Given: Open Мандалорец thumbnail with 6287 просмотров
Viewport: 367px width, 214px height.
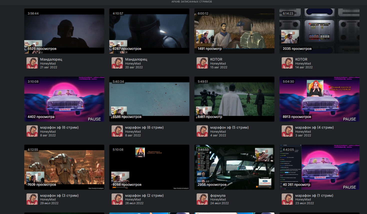Looking at the screenshot, I should [149, 31].
